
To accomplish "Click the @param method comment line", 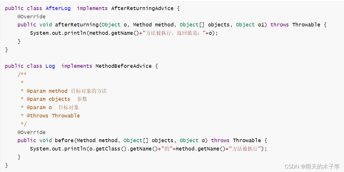I will tap(64, 91).
